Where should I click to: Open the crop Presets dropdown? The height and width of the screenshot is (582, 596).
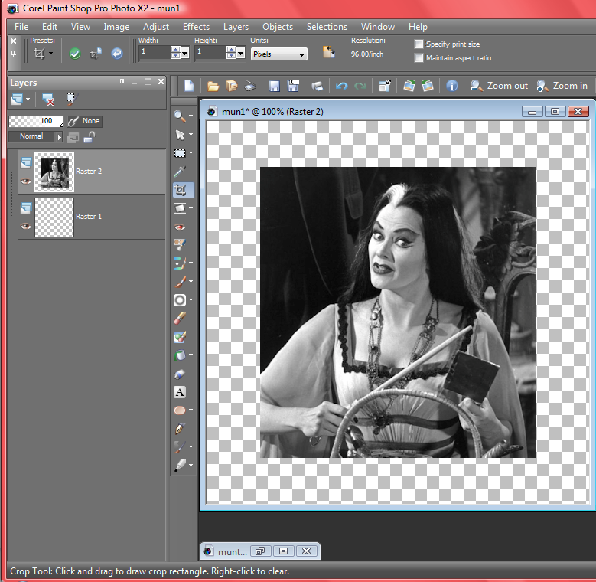[x=51, y=54]
